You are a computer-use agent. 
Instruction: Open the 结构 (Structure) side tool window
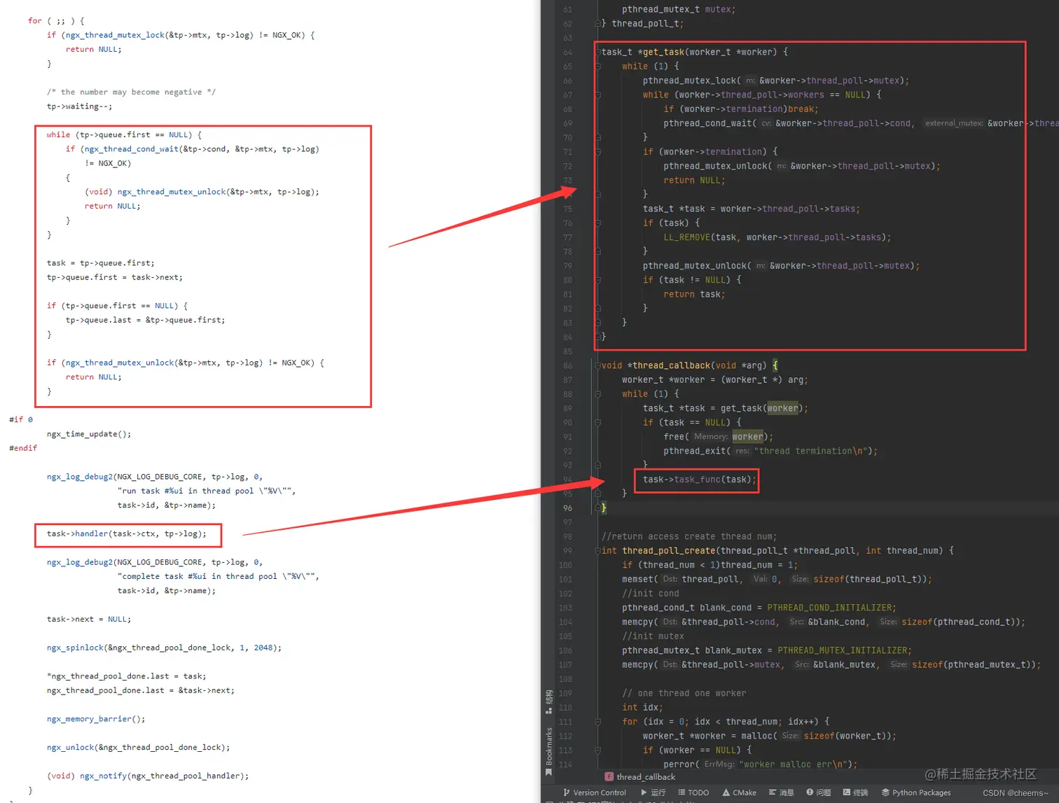click(548, 701)
